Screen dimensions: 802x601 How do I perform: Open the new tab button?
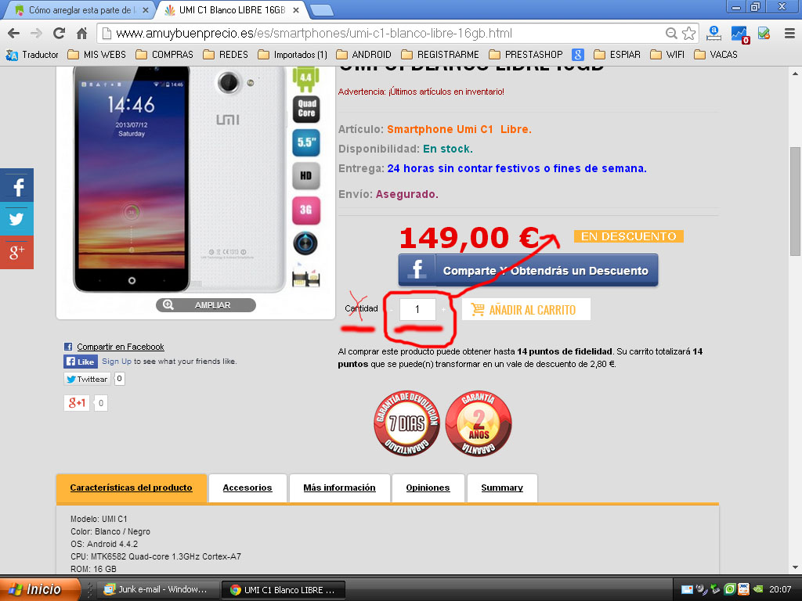(x=321, y=9)
